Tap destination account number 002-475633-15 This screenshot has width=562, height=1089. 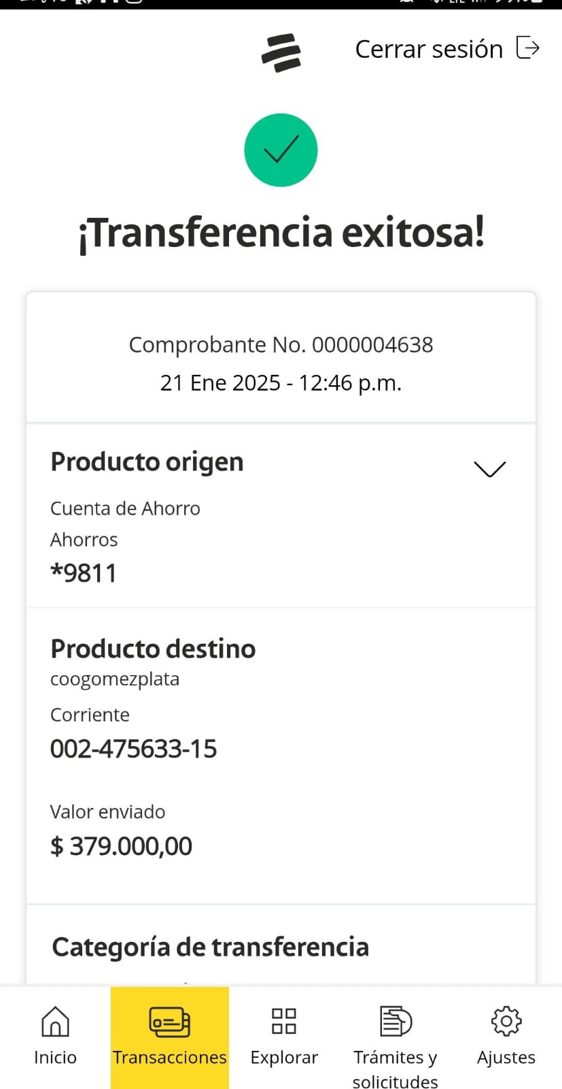click(134, 749)
